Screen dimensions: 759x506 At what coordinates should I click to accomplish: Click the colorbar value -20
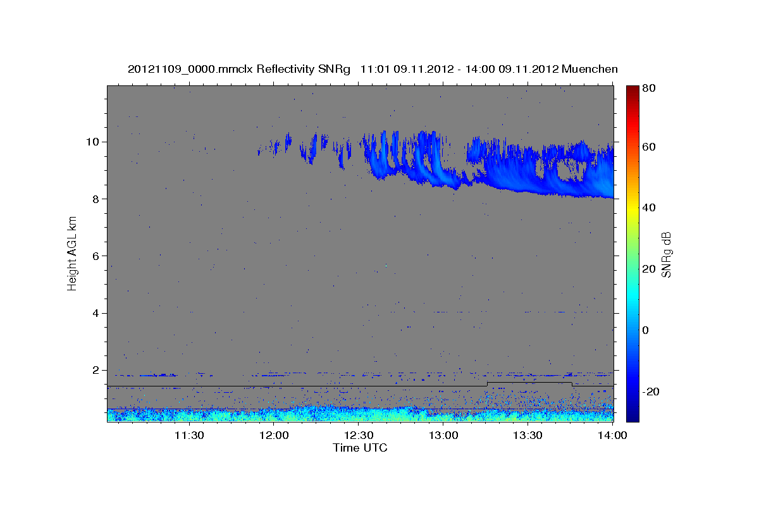652,392
